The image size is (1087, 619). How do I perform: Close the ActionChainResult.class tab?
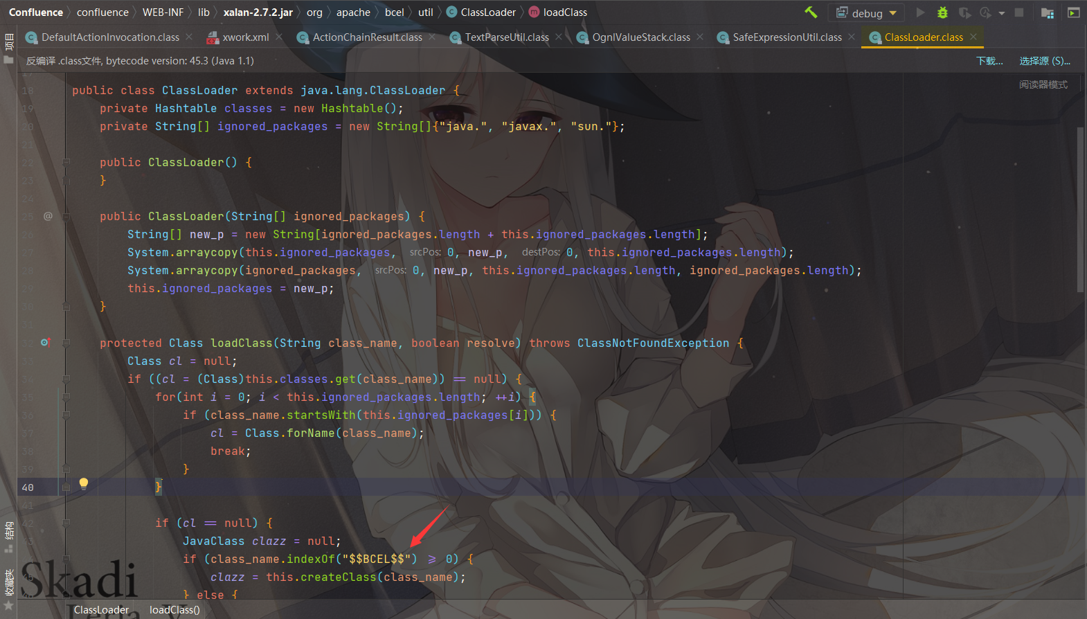pyautogui.click(x=432, y=37)
